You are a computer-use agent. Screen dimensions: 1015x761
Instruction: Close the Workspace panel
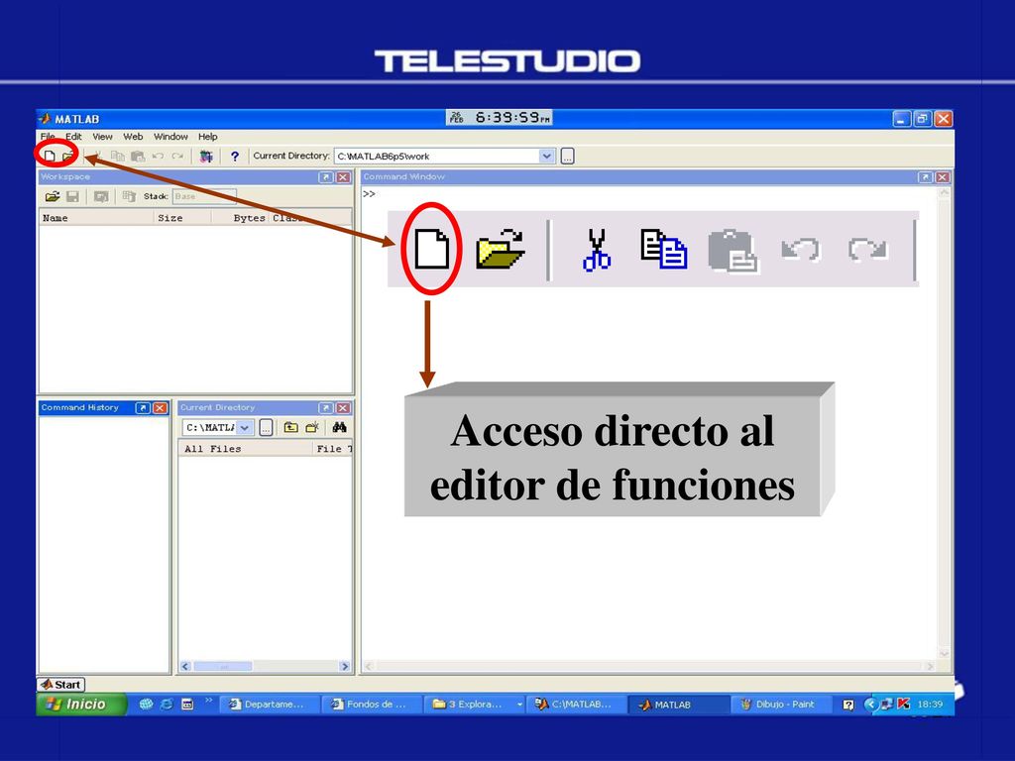click(x=343, y=177)
